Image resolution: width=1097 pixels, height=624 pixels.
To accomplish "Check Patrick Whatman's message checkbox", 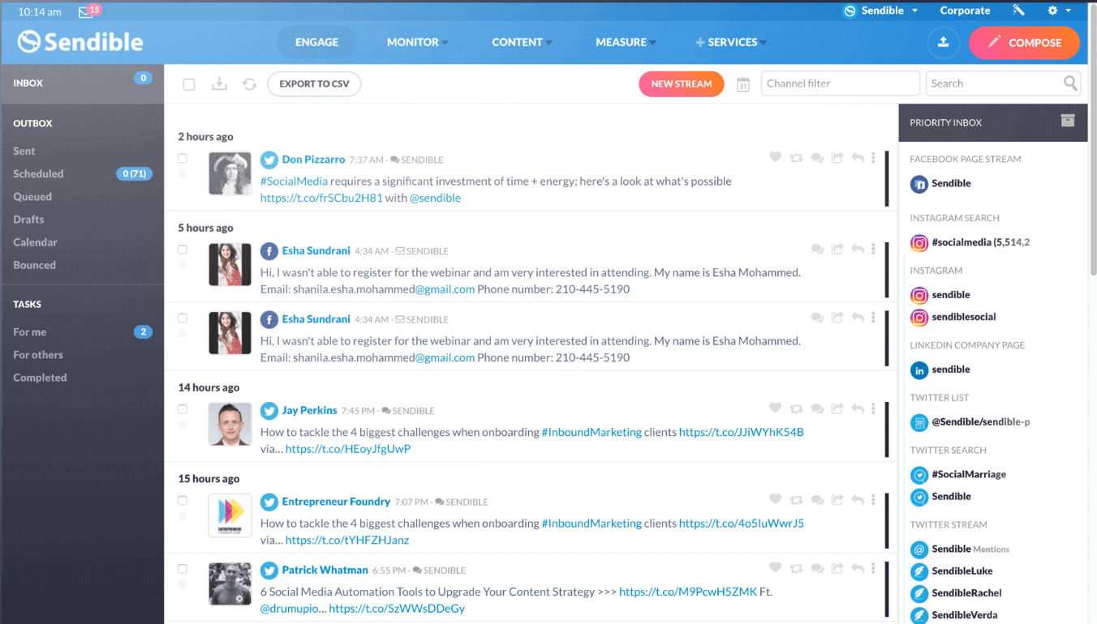I will click(x=183, y=568).
